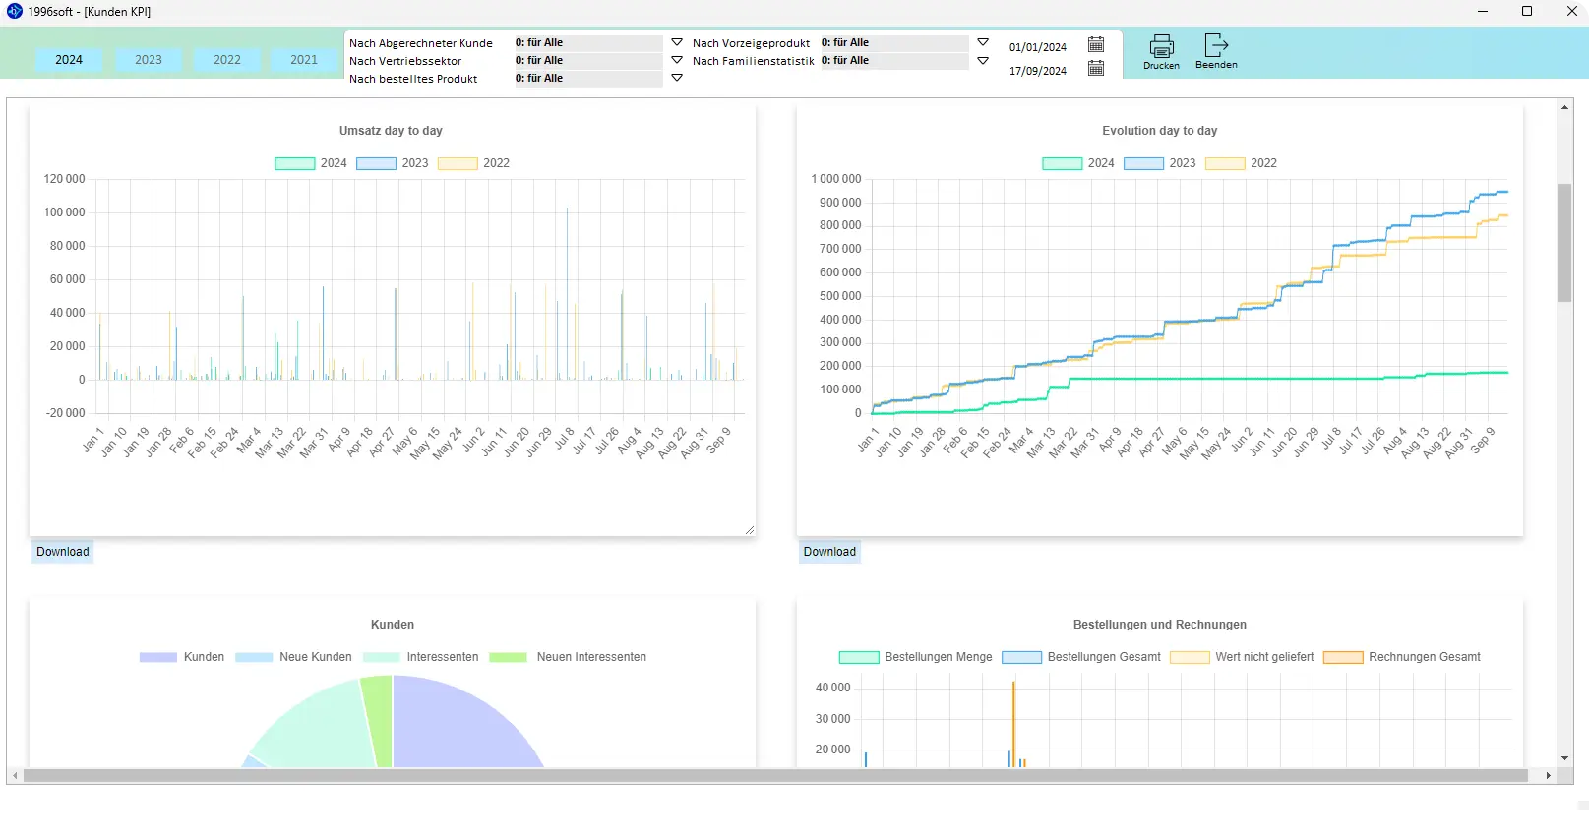Click the vertical scrollbar up arrow

click(1564, 106)
